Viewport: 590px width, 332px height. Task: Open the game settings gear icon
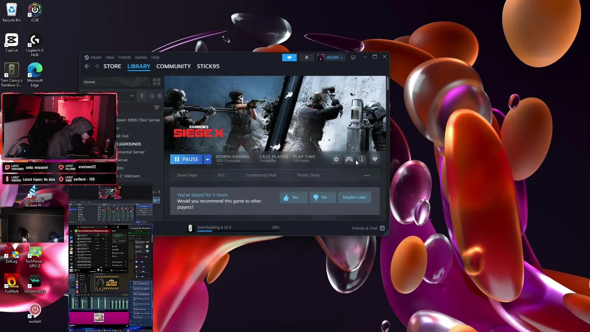click(x=336, y=159)
